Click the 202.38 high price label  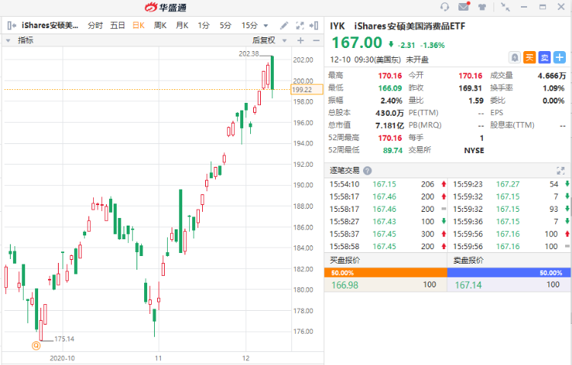click(x=249, y=54)
